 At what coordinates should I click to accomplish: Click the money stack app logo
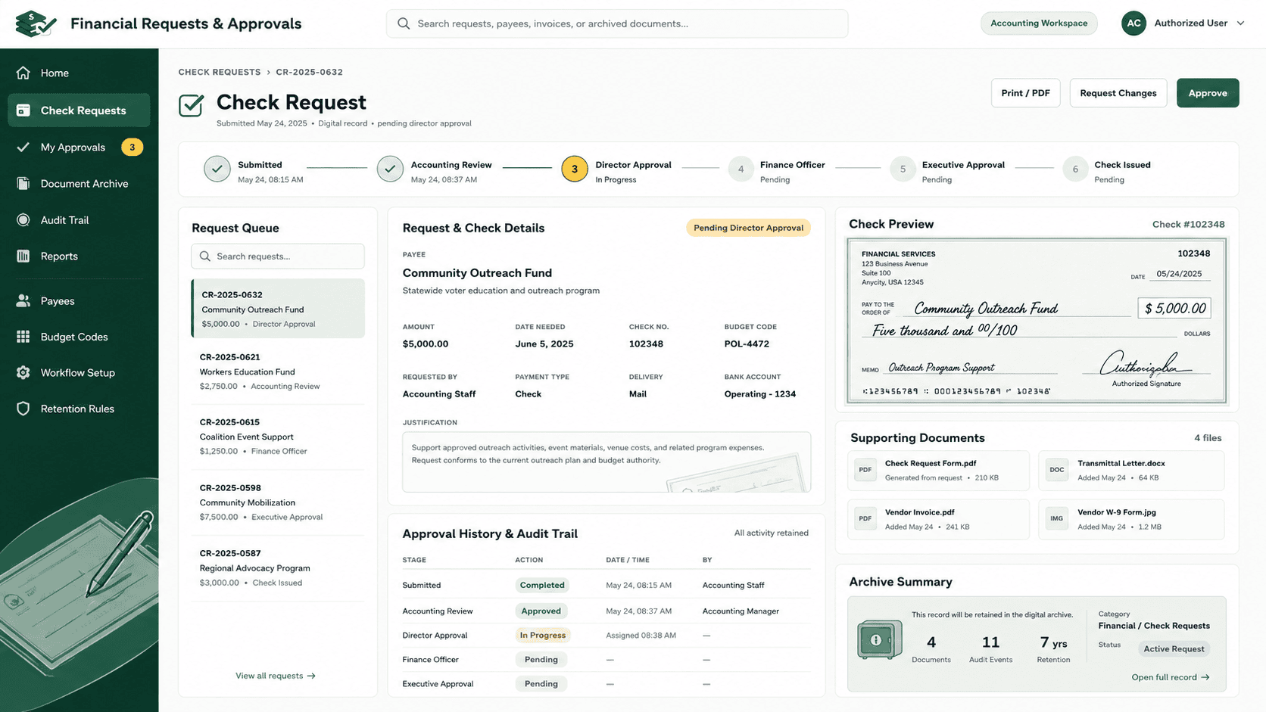[x=35, y=23]
